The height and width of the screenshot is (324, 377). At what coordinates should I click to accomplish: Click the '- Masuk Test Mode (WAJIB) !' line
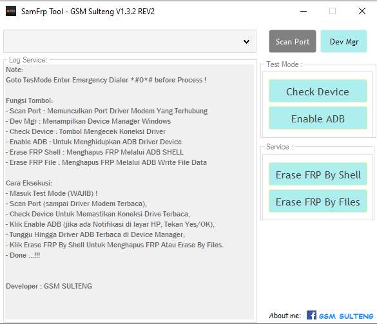point(52,193)
